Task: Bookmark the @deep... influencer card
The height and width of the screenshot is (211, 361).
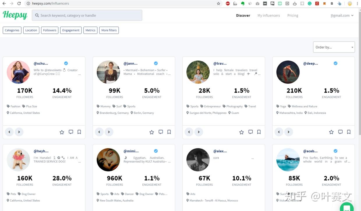Action: click(349, 132)
